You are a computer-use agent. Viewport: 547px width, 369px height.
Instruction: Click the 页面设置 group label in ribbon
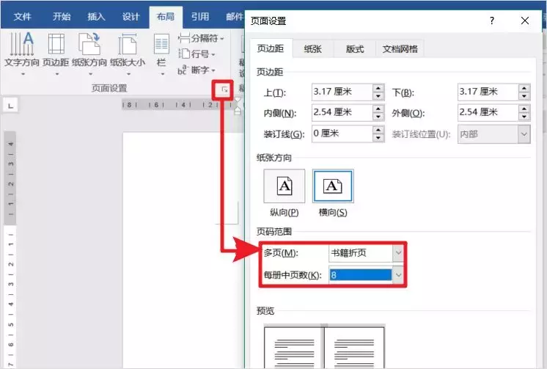[109, 88]
